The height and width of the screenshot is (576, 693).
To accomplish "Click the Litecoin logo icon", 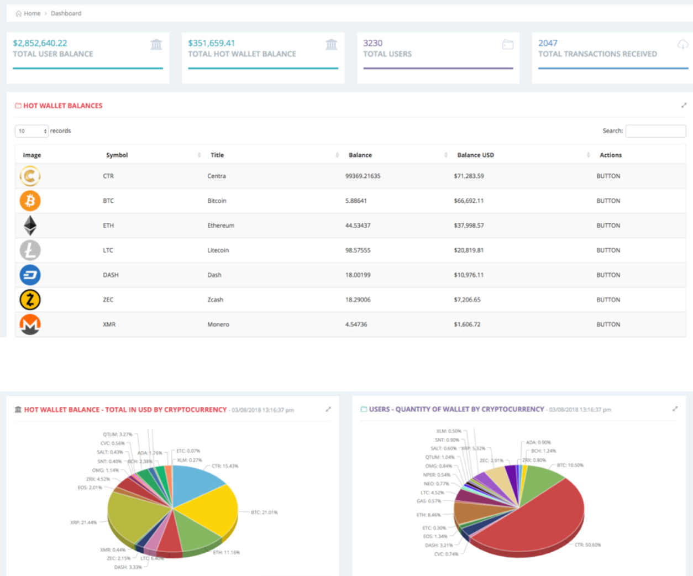I will [30, 250].
